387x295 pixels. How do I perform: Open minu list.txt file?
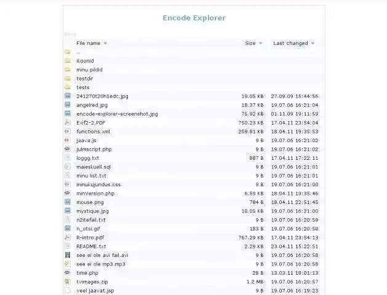pos(91,176)
